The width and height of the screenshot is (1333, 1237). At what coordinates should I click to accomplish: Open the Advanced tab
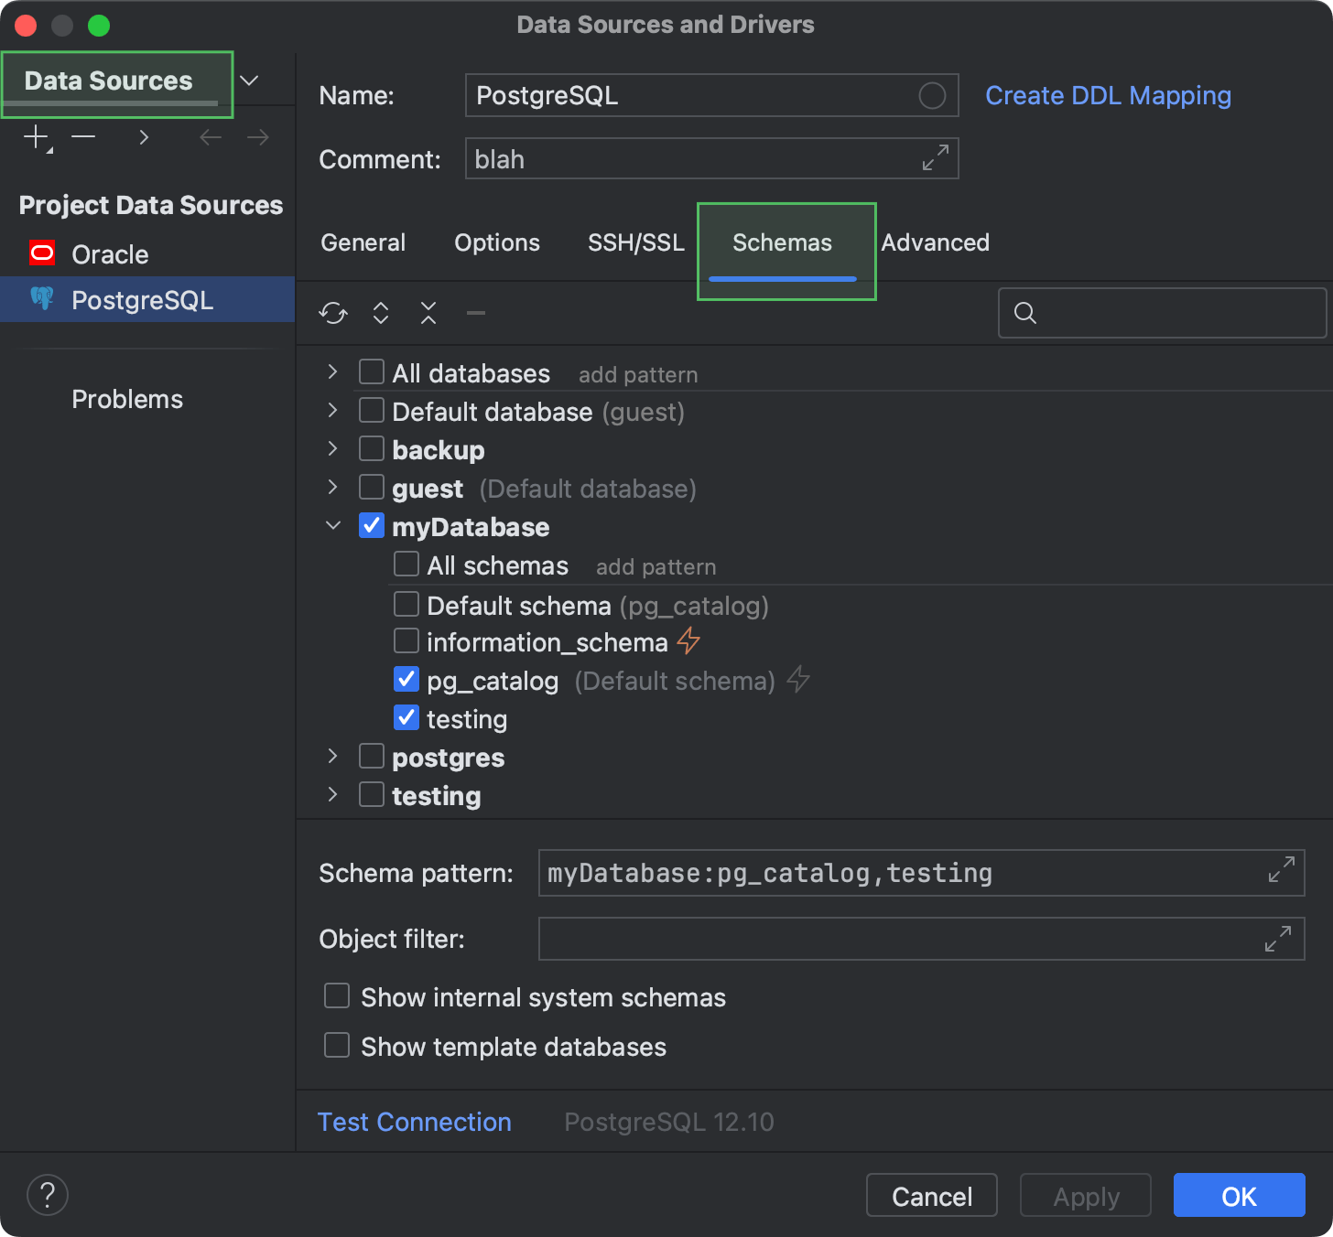(x=935, y=242)
